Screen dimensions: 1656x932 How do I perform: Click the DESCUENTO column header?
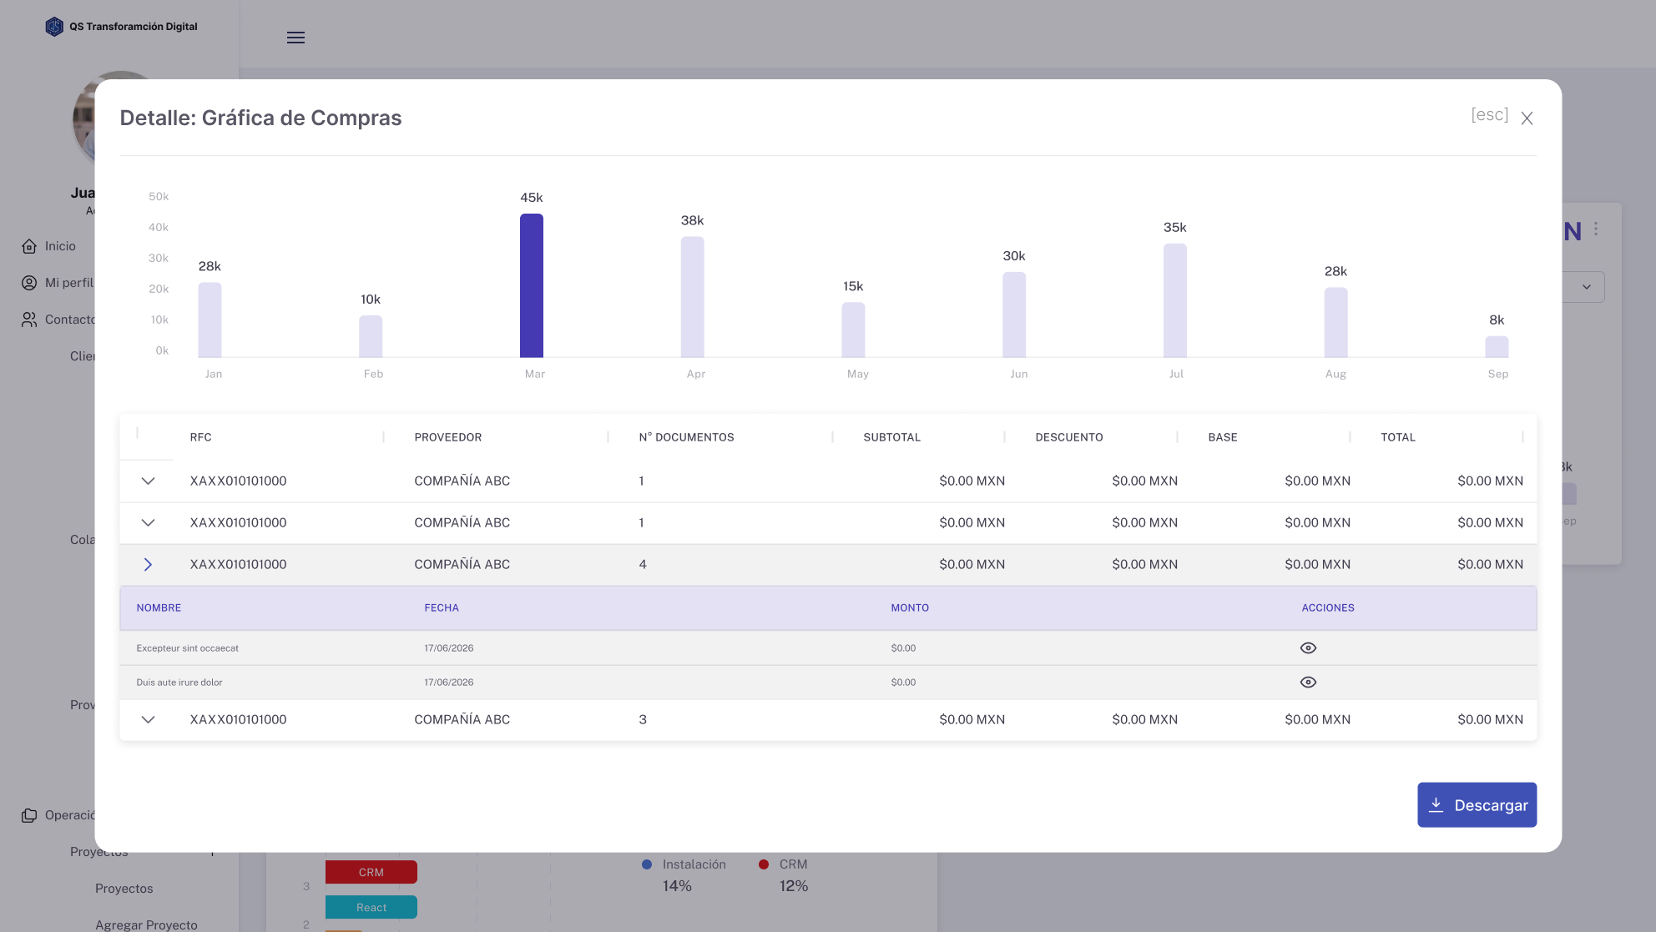pyautogui.click(x=1068, y=437)
